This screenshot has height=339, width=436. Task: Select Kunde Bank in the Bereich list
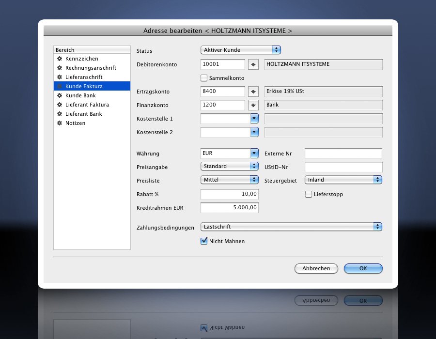point(92,95)
